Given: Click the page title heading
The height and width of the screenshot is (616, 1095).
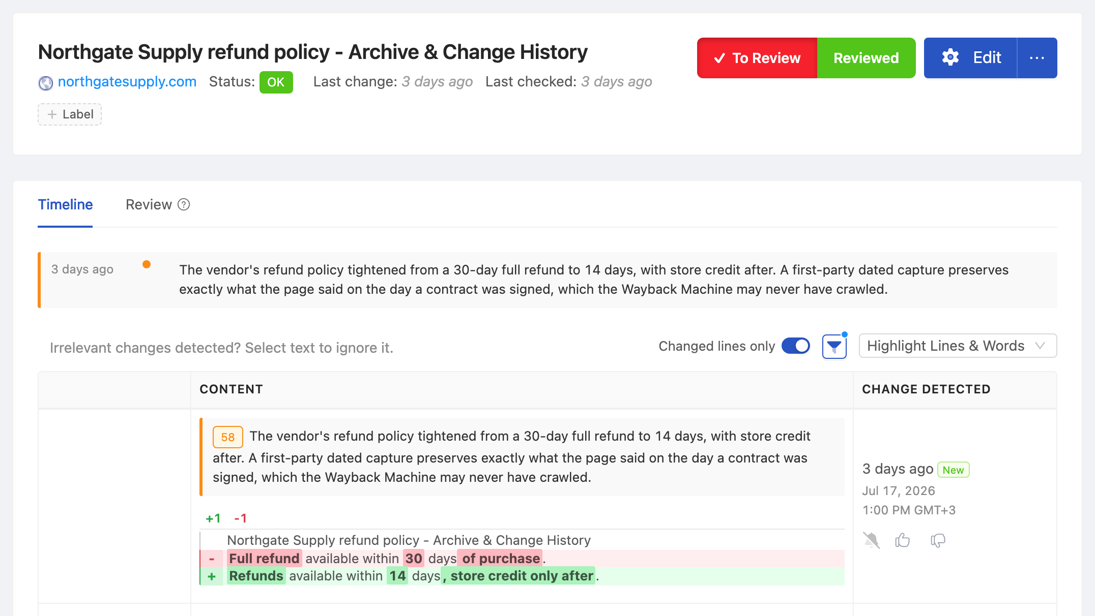Looking at the screenshot, I should pos(313,52).
